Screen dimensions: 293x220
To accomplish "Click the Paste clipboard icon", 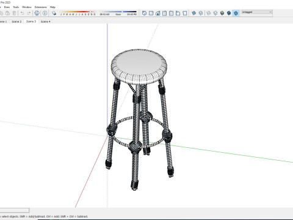I will coord(7,13).
